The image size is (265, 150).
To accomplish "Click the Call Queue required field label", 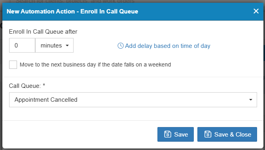I will pyautogui.click(x=27, y=86).
